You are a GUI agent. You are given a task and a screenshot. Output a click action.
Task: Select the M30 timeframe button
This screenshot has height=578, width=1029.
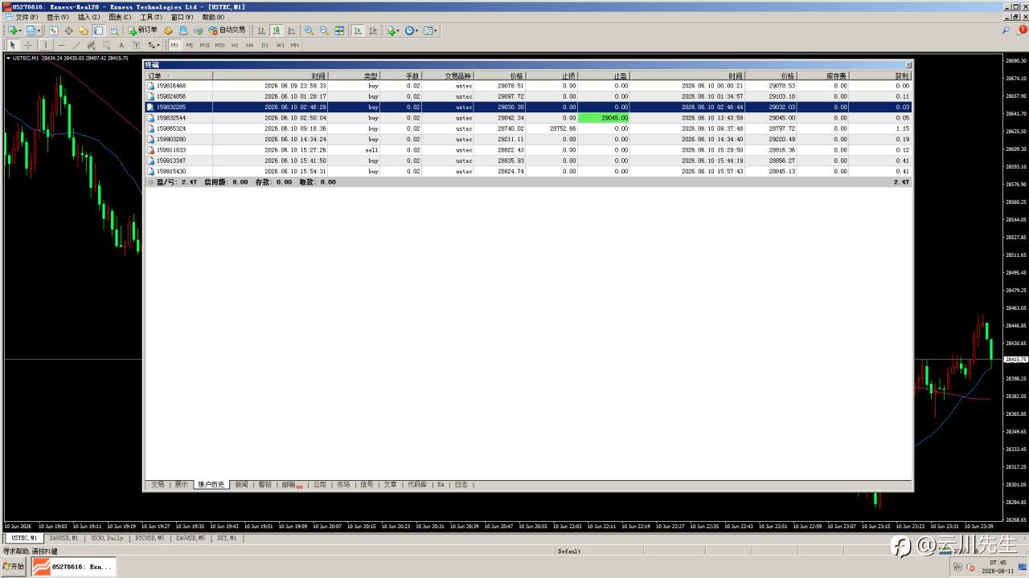(219, 45)
